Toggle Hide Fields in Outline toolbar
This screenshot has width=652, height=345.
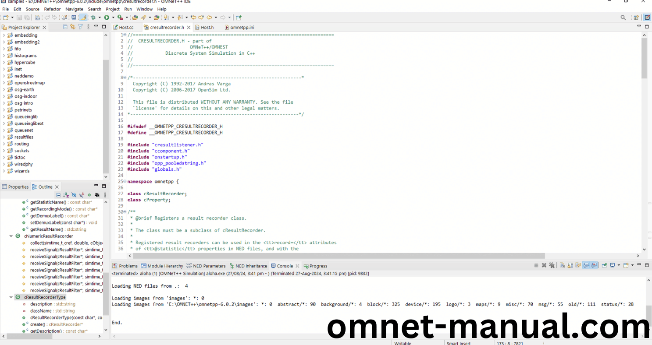pos(74,195)
